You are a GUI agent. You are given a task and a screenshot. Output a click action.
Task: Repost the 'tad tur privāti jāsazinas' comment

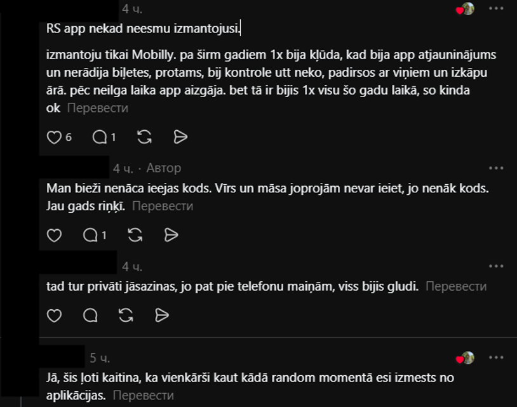coord(126,316)
